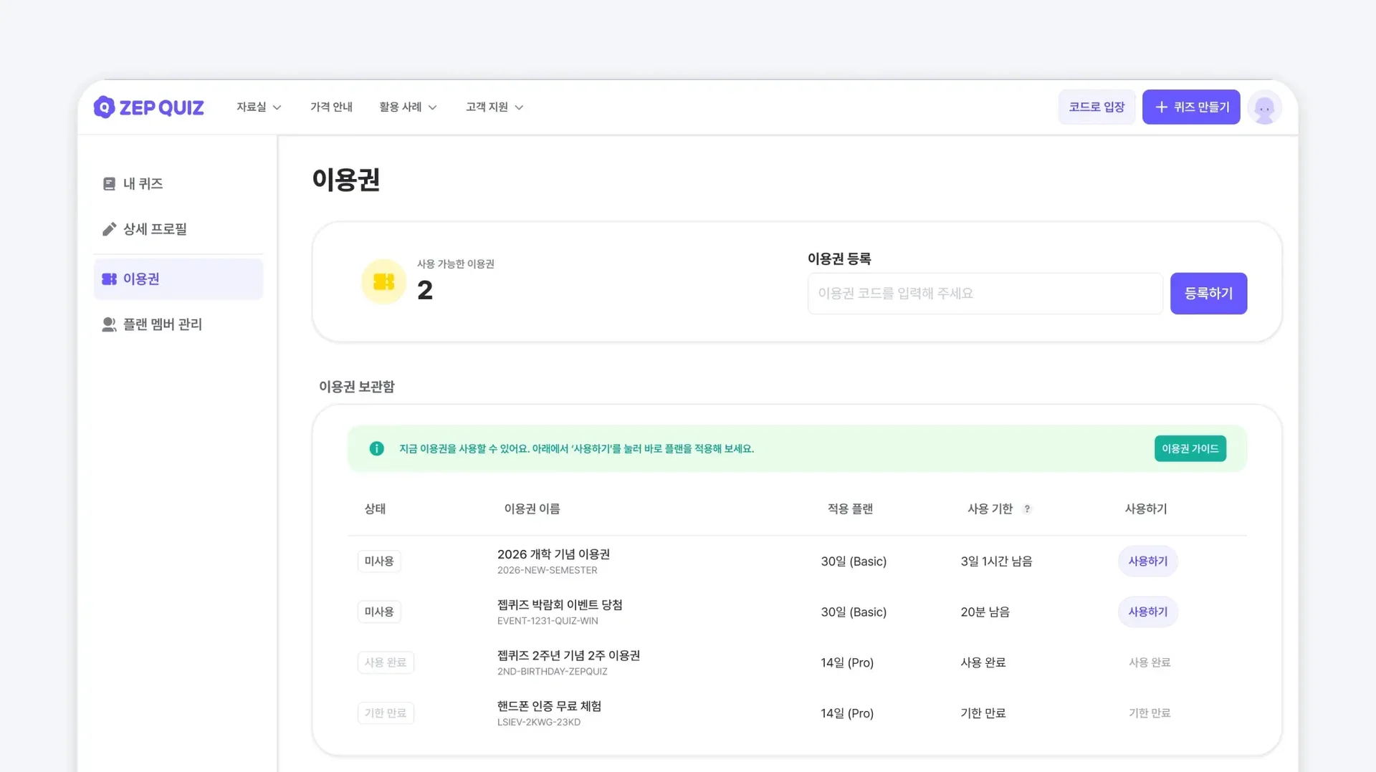The height and width of the screenshot is (772, 1376).
Task: Click the question mark icon beside 사용 기한
Action: pos(1028,509)
